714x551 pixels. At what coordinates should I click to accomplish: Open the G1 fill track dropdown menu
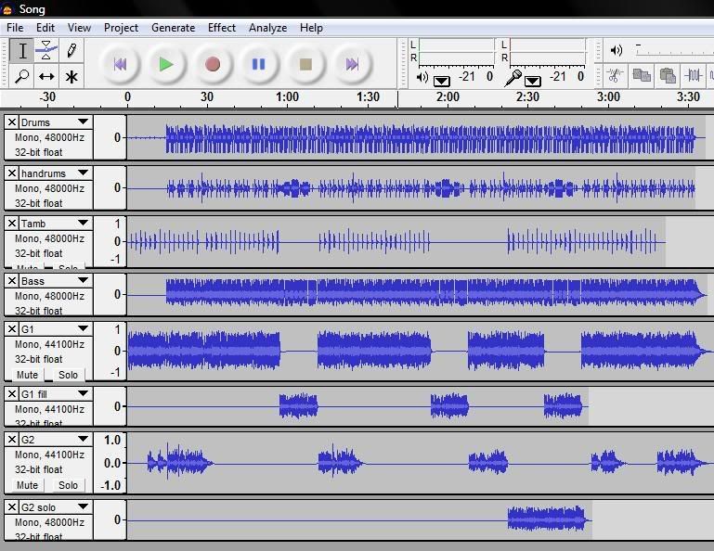coord(83,393)
